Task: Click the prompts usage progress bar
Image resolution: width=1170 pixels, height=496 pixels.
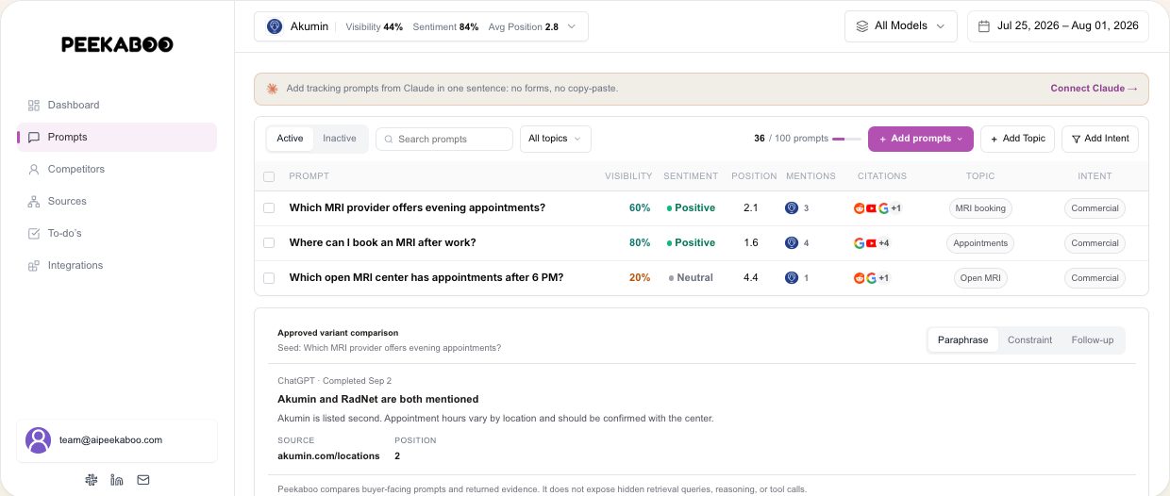Action: tap(846, 139)
